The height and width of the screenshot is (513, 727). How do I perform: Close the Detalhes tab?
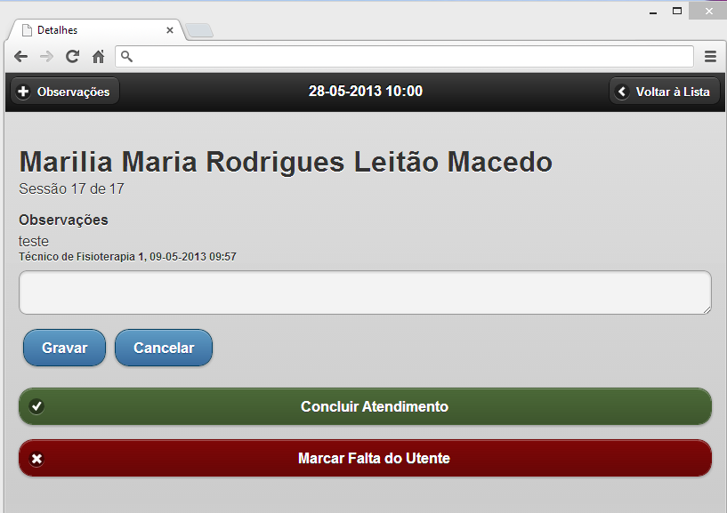170,30
